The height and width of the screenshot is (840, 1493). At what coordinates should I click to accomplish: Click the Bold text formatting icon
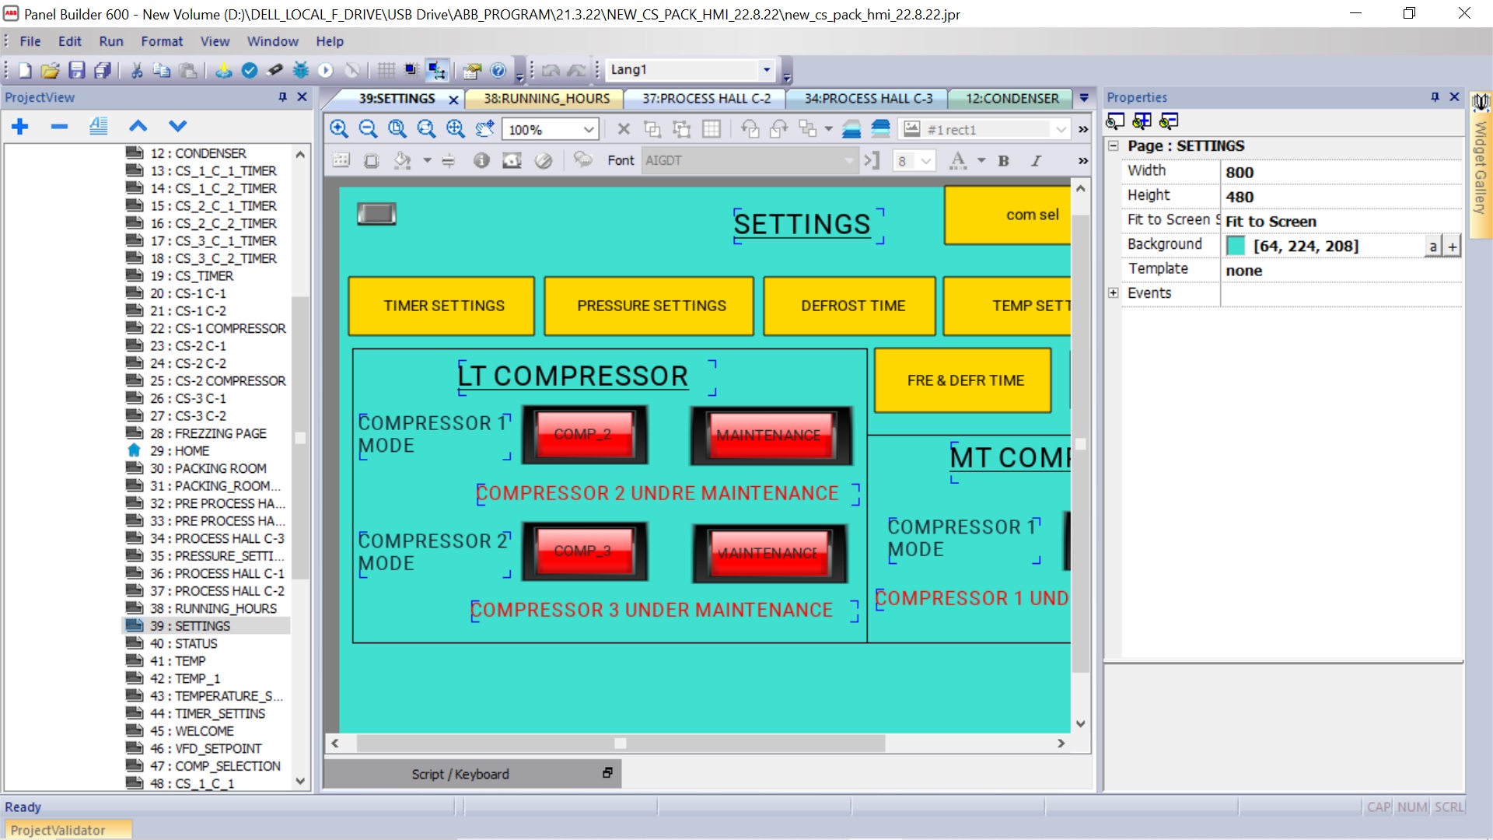1003,161
